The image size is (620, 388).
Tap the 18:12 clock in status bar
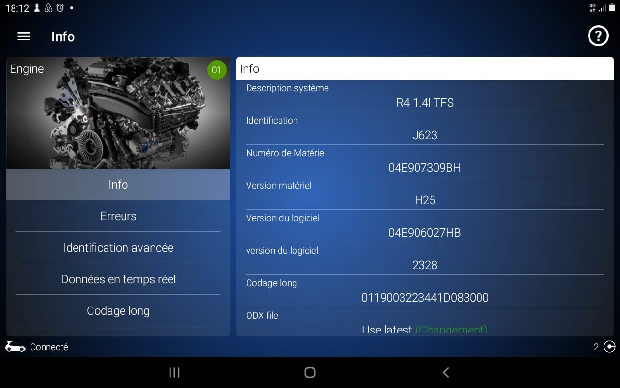click(x=17, y=8)
